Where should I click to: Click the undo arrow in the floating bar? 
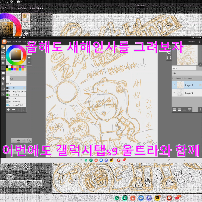tap(19, 141)
